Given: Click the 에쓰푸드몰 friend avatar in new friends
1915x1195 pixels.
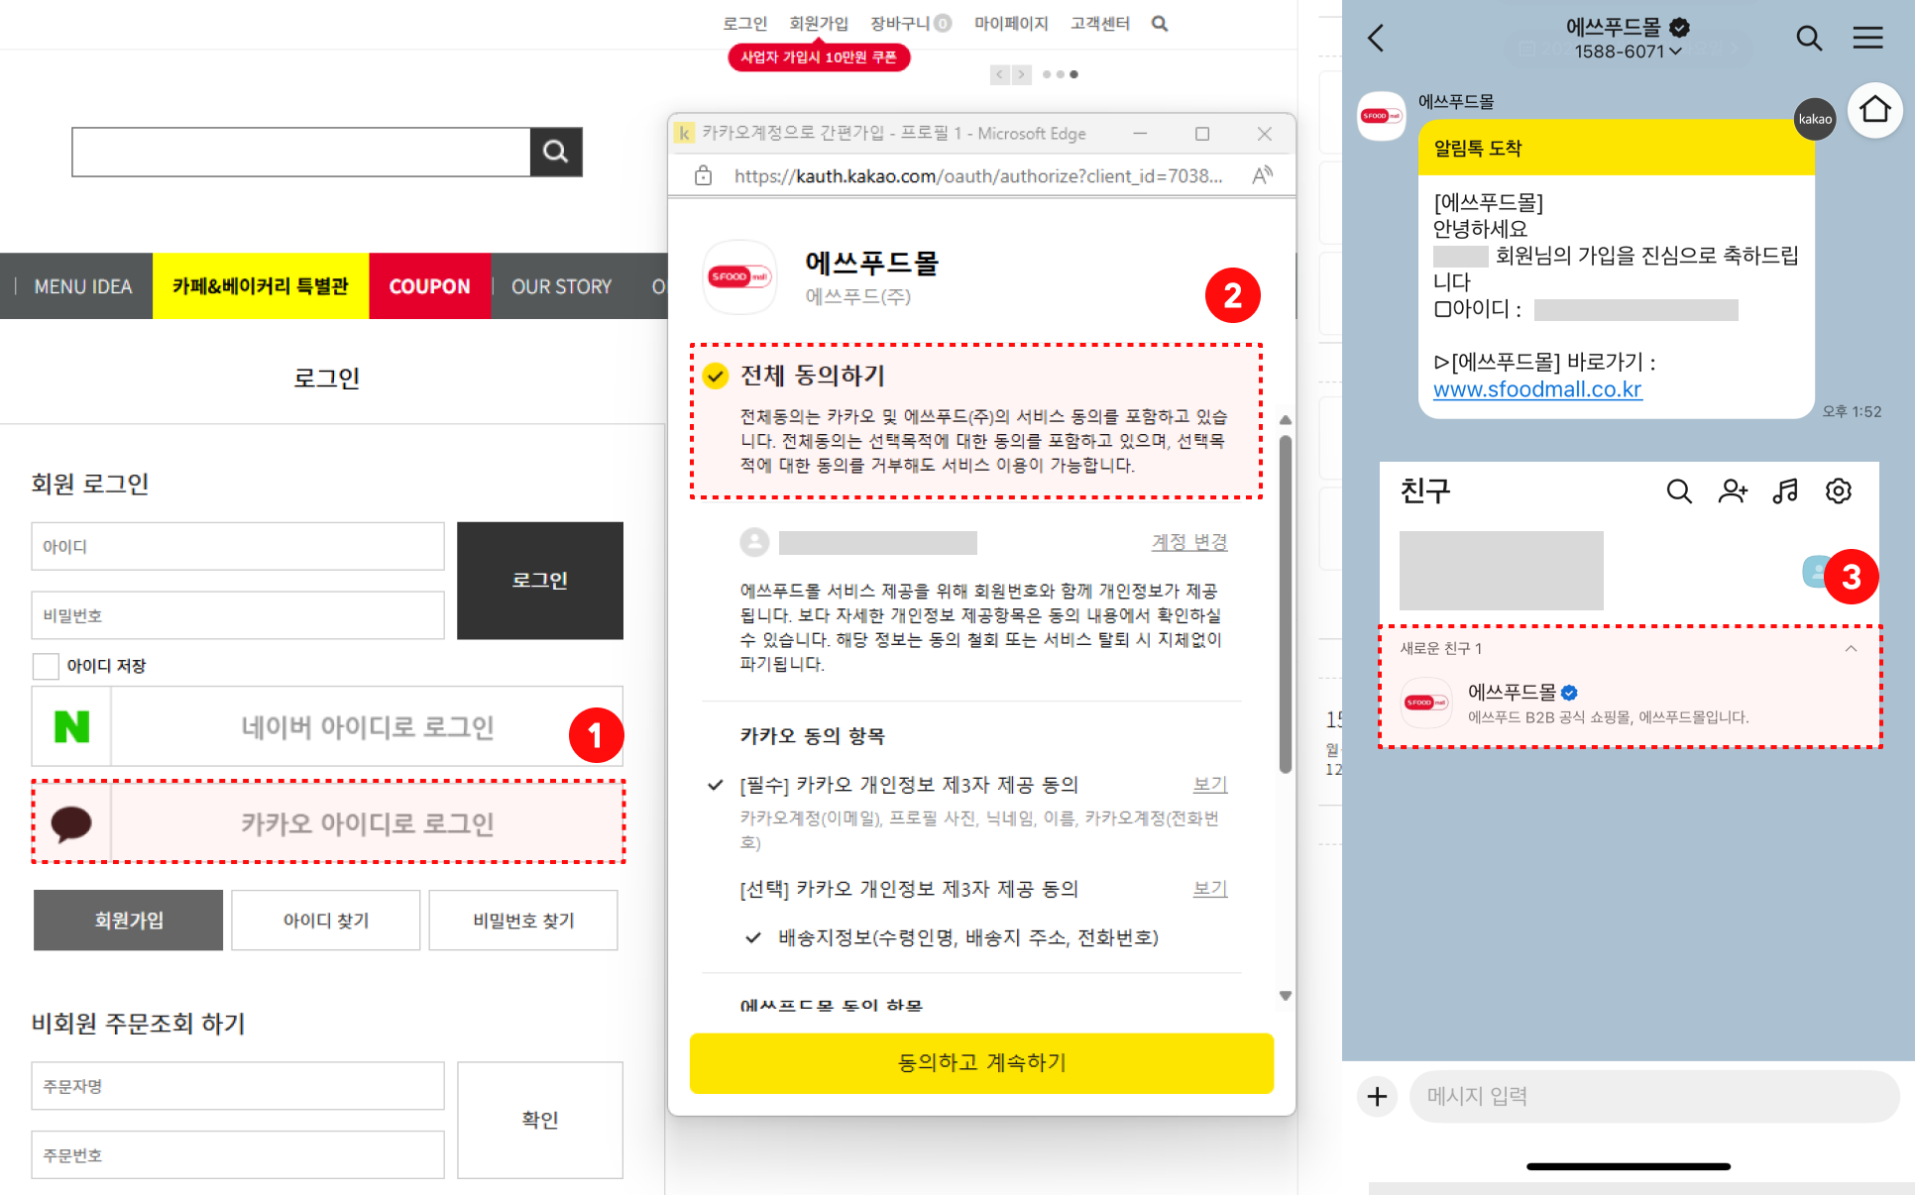Looking at the screenshot, I should pos(1426,703).
